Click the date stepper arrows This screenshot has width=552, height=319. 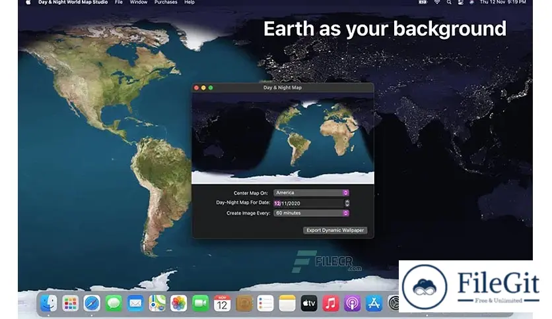[347, 203]
